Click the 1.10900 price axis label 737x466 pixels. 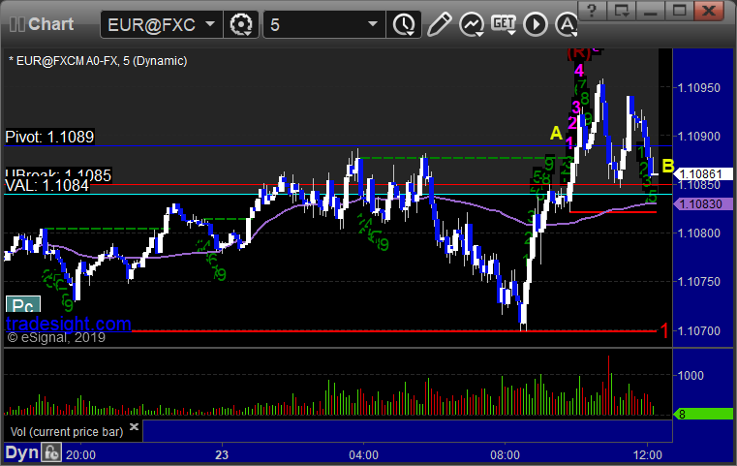pyautogui.click(x=698, y=137)
